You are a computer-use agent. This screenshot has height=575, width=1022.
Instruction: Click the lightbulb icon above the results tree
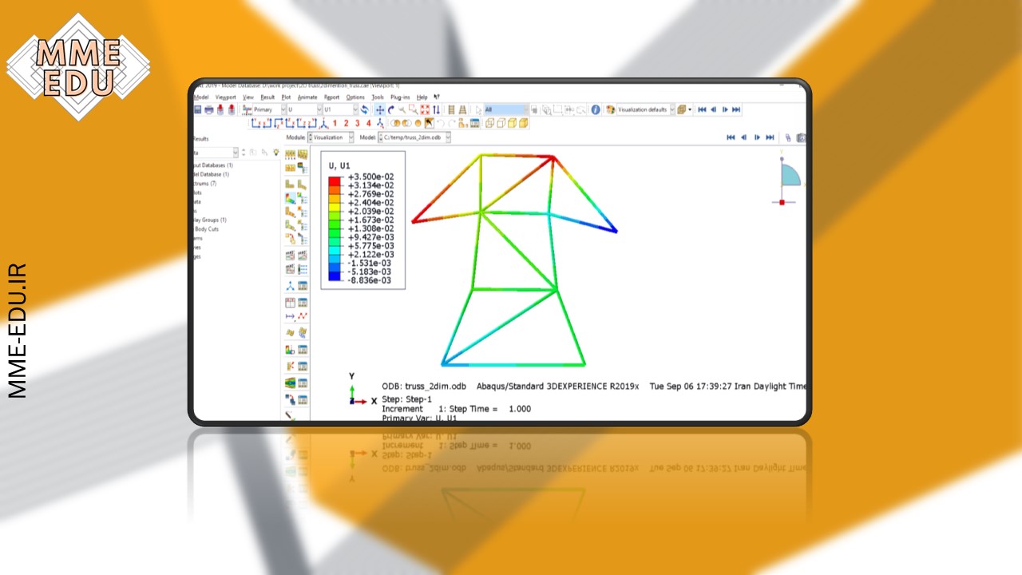pos(276,152)
